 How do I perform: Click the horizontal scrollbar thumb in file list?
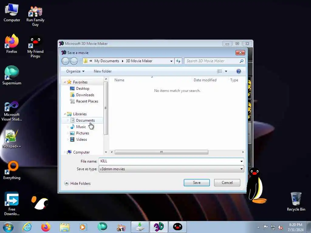[x=162, y=152]
